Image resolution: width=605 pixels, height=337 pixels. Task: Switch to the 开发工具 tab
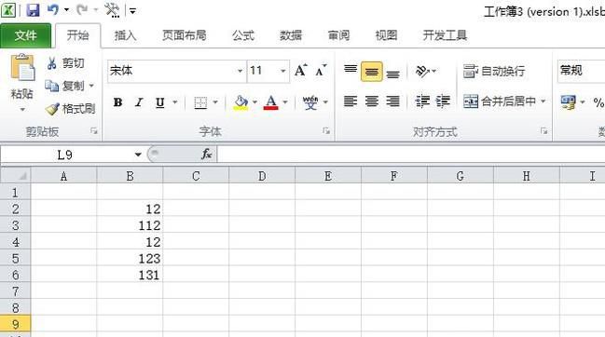point(445,35)
